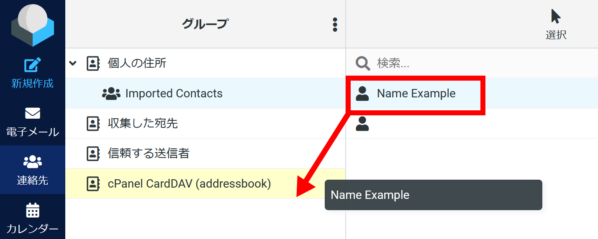Open the カレンダー calendar
This screenshot has height=239, width=598.
click(x=33, y=218)
